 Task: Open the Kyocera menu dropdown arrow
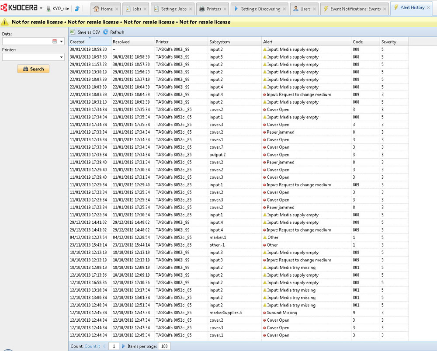click(x=41, y=8)
